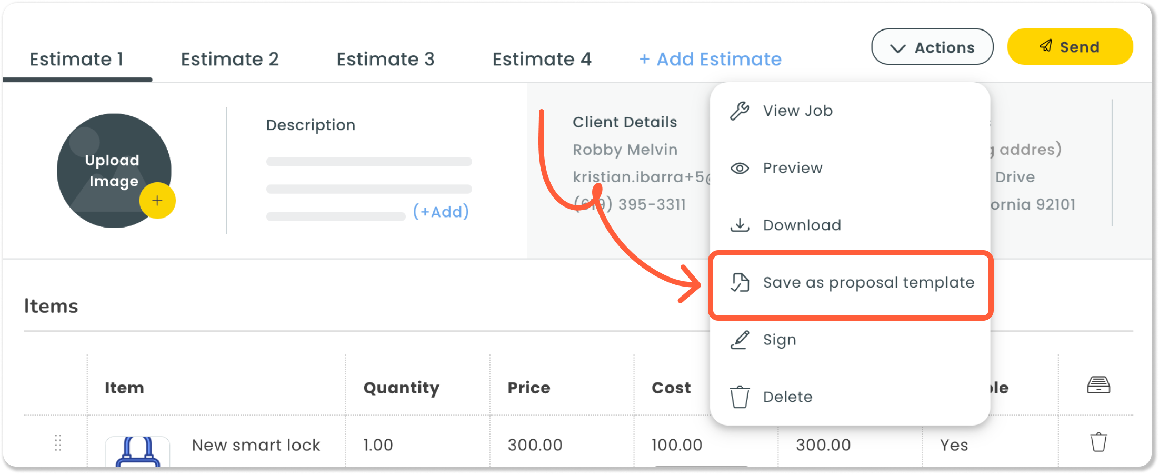Click the Robby Melvin client name
Image resolution: width=1159 pixels, height=474 pixels.
click(625, 150)
